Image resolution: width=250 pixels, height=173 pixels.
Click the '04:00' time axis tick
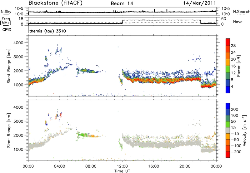pyautogui.click(x=60, y=166)
